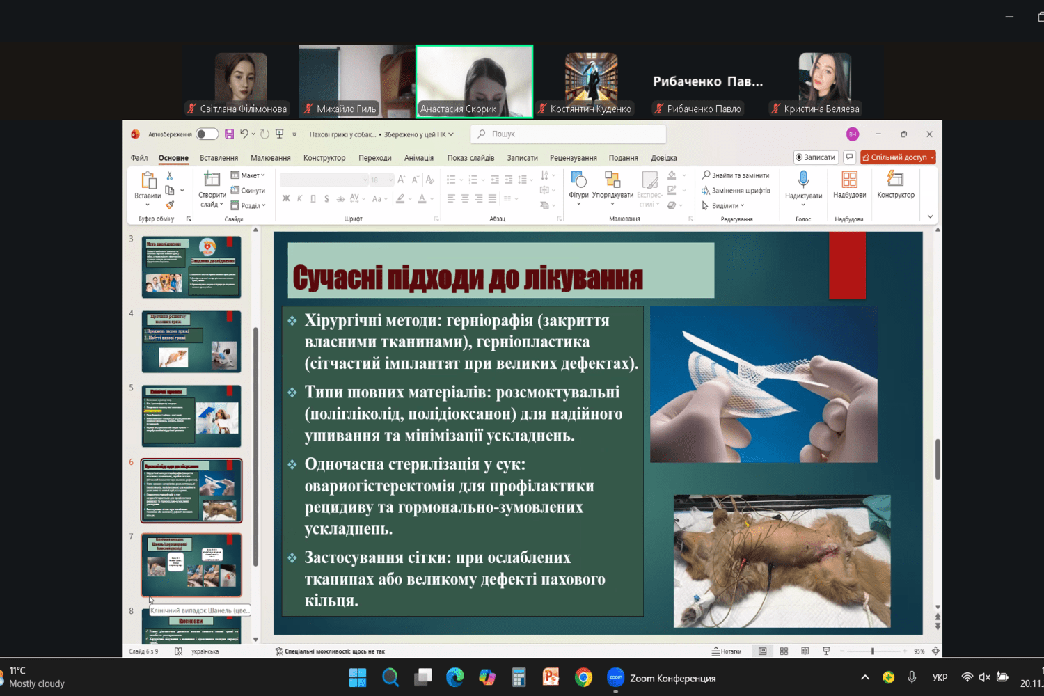The height and width of the screenshot is (696, 1044).
Task: Start slideshow from the status bar icon
Action: [x=825, y=651]
